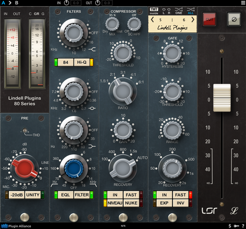This screenshot has height=229, width=246.
Task: Click the Plugin Alliance logo
Action: 16,226
